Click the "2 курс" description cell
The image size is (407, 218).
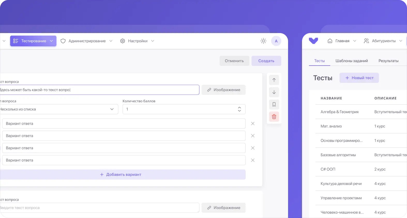(380, 169)
